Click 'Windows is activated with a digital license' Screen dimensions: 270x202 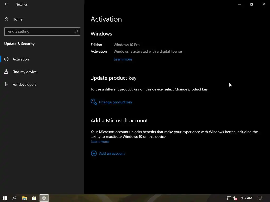(148, 51)
